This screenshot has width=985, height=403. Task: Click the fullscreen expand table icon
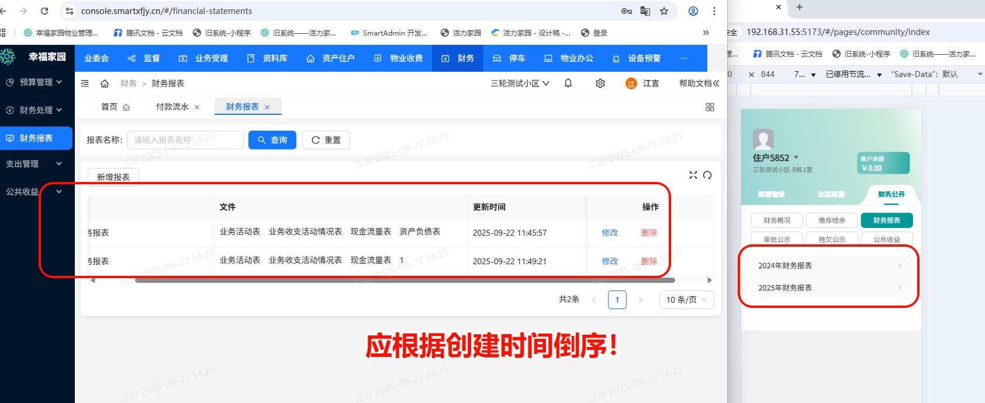point(693,175)
